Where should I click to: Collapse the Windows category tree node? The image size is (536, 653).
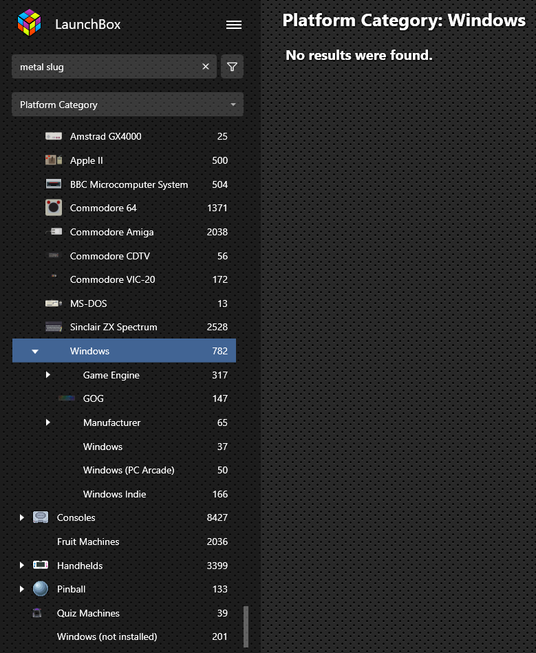pyautogui.click(x=35, y=351)
